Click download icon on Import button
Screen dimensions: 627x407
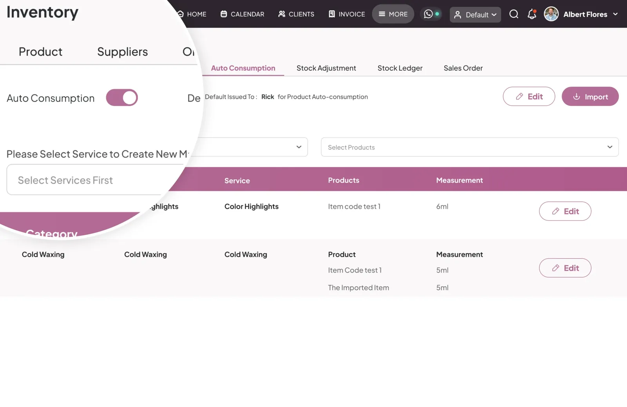576,96
